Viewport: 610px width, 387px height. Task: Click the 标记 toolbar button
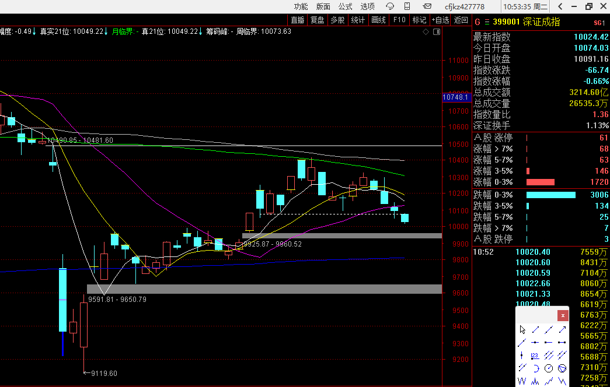click(419, 20)
